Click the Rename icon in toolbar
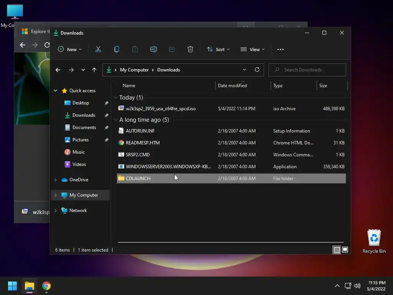The width and height of the screenshot is (393, 295). (x=154, y=50)
